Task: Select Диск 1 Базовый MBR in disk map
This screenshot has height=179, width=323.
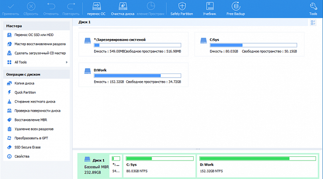Action: click(x=94, y=166)
